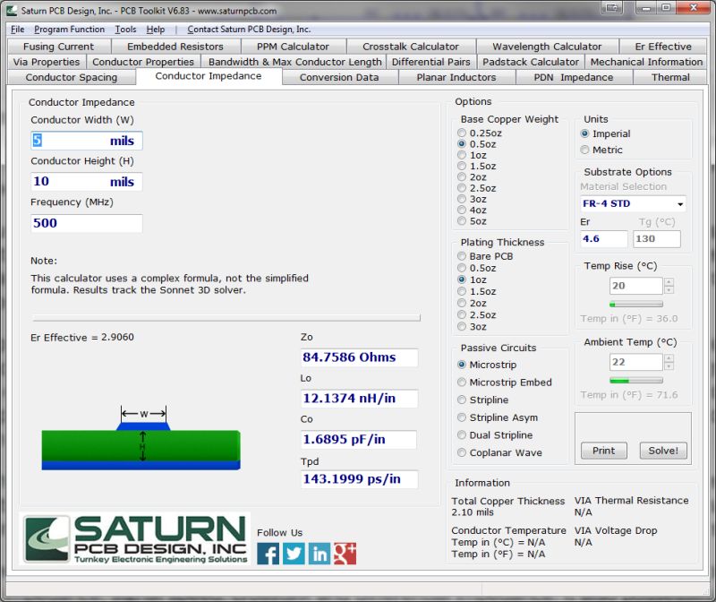Go to the Differential Pairs tab

click(x=431, y=62)
